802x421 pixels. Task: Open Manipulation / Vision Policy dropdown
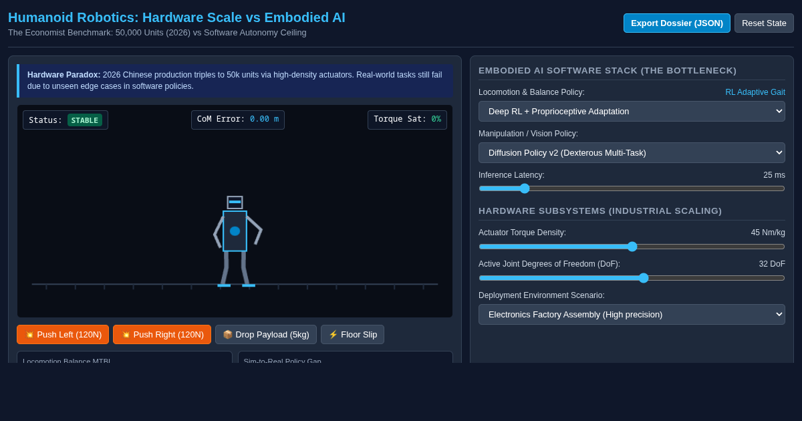[x=632, y=152]
